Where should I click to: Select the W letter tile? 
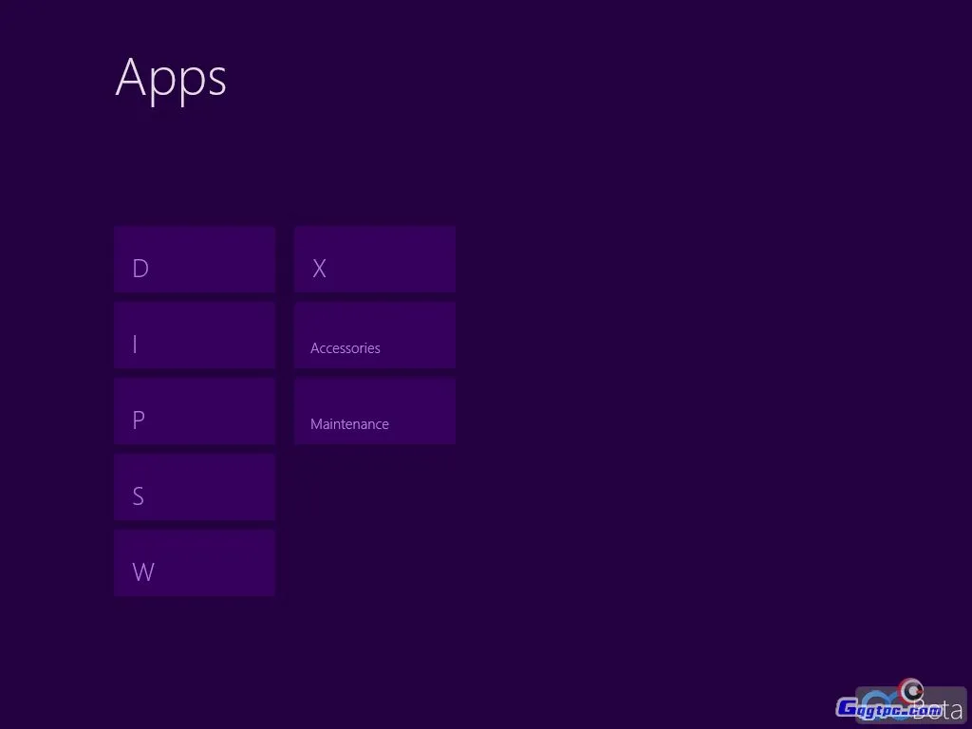194,563
